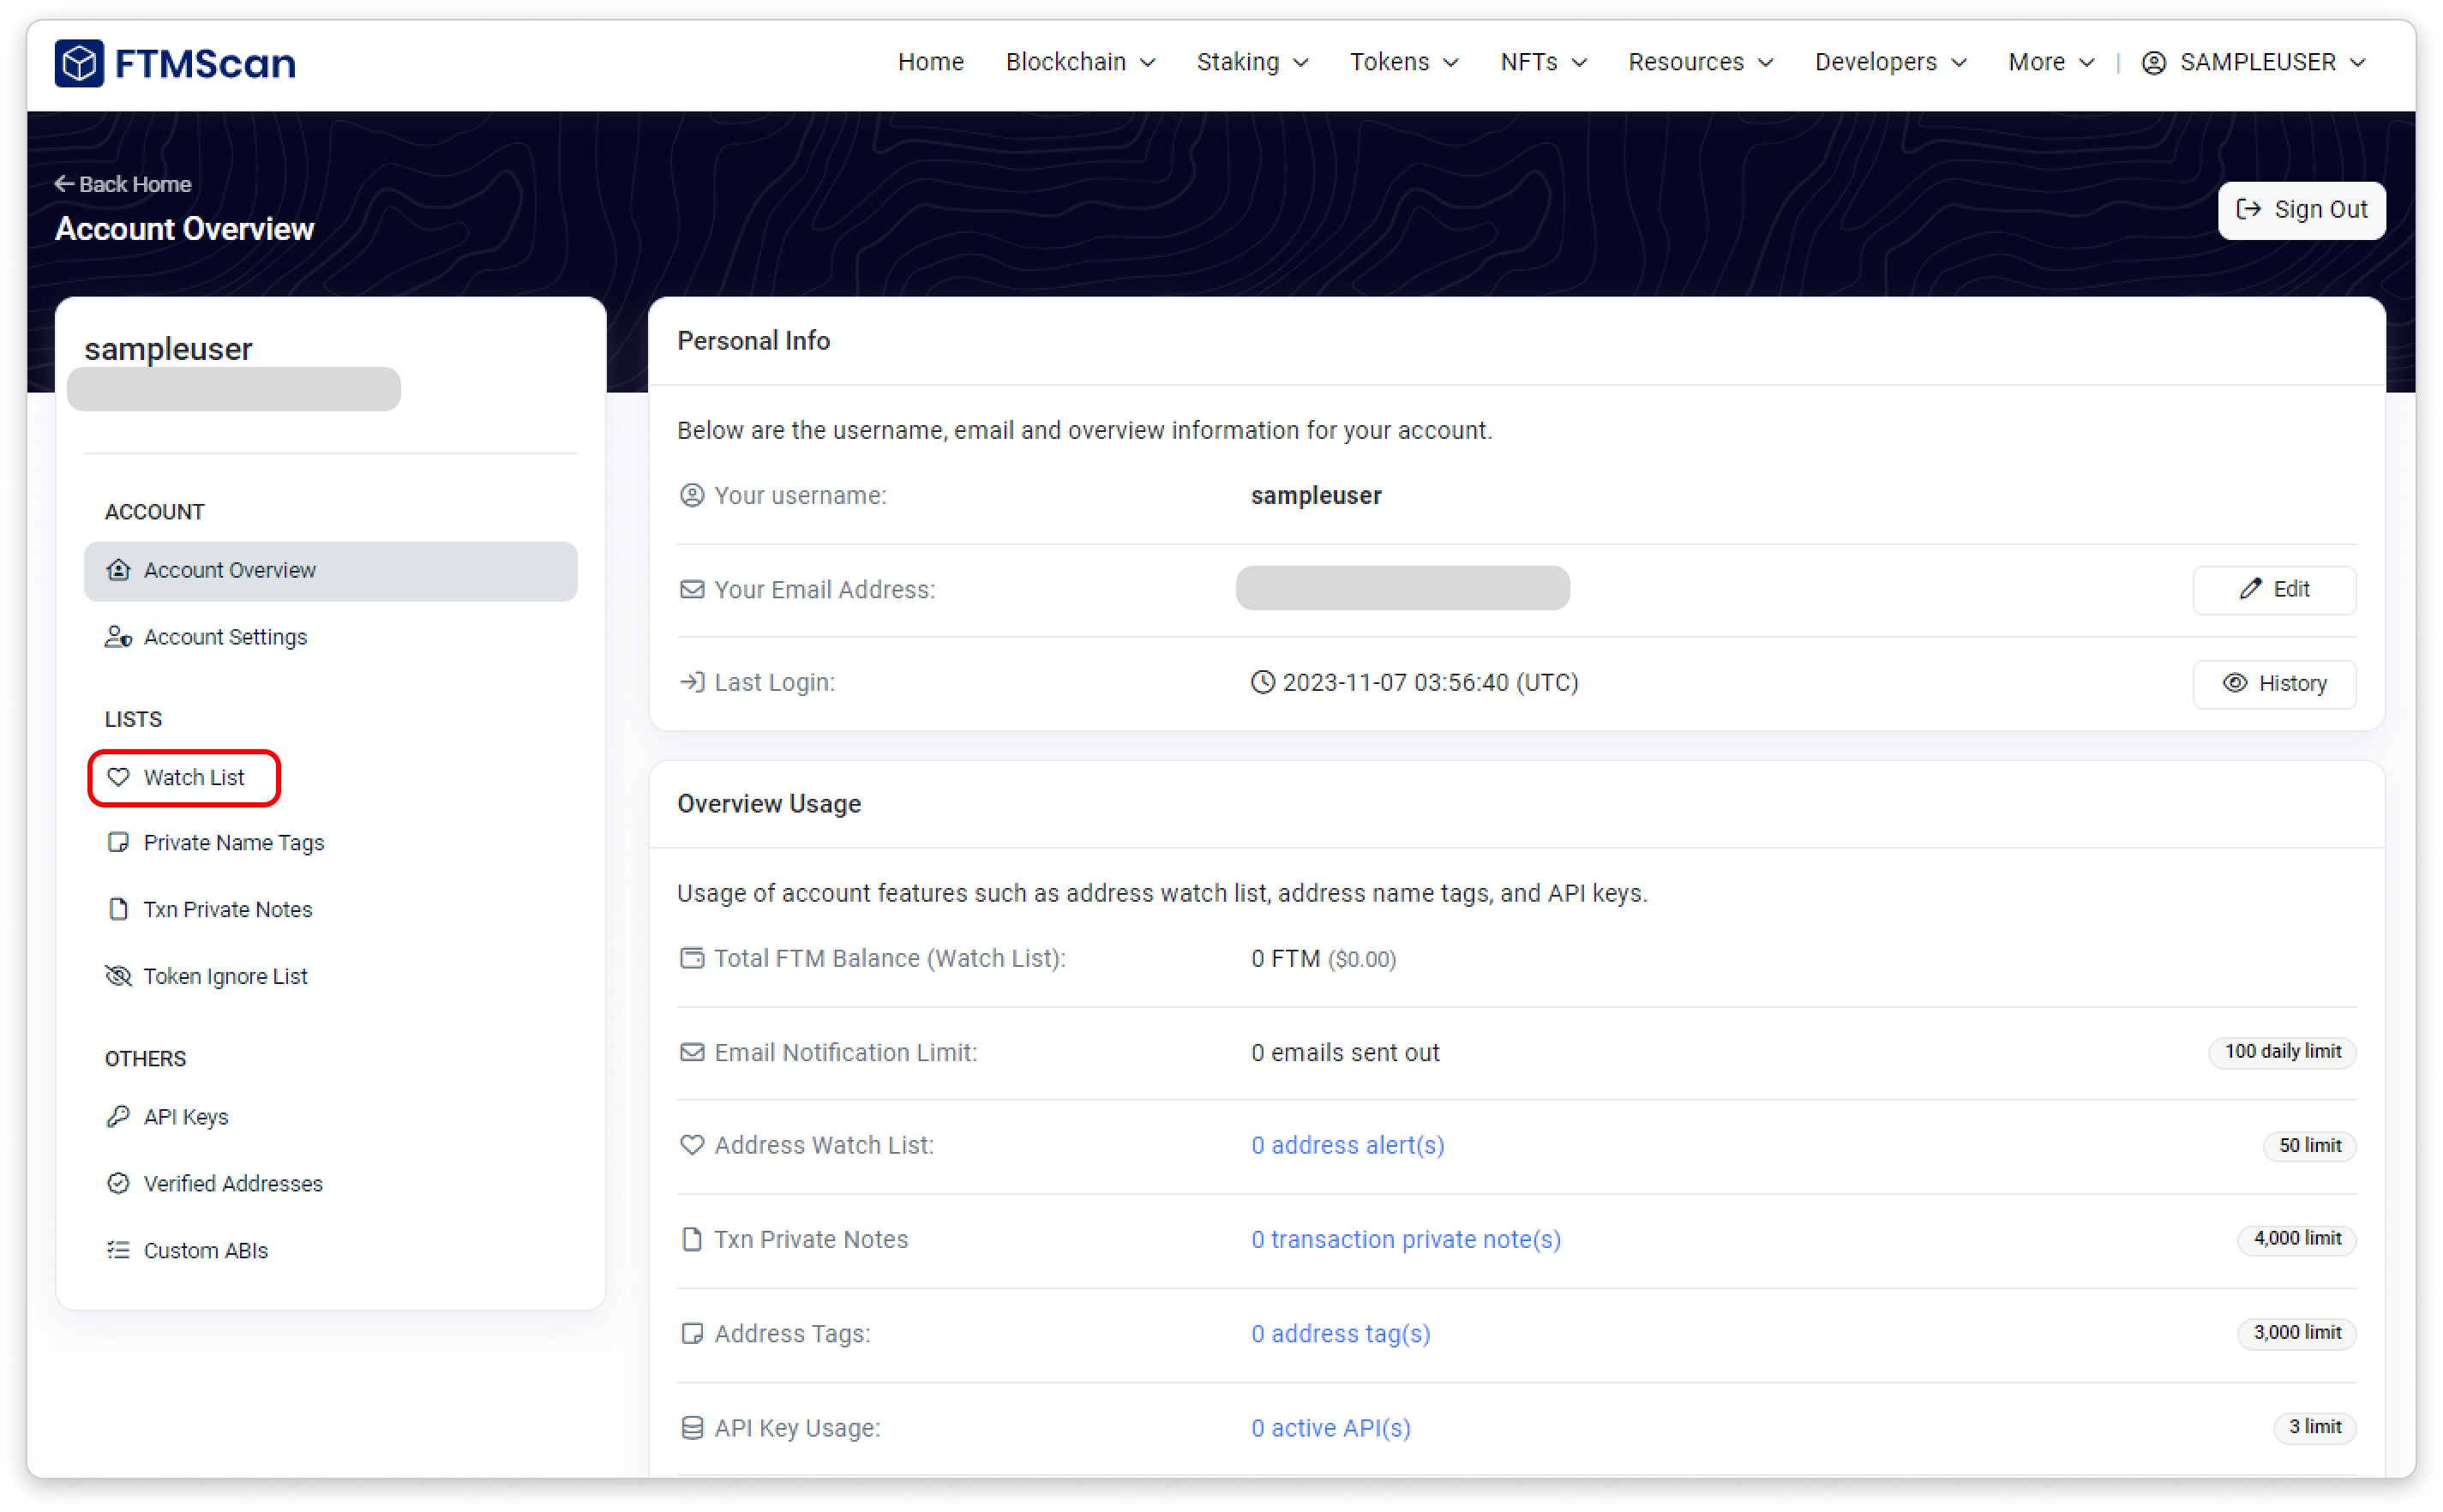Click the file icon beside Txn Private Notes in Overview Usage

coord(691,1240)
